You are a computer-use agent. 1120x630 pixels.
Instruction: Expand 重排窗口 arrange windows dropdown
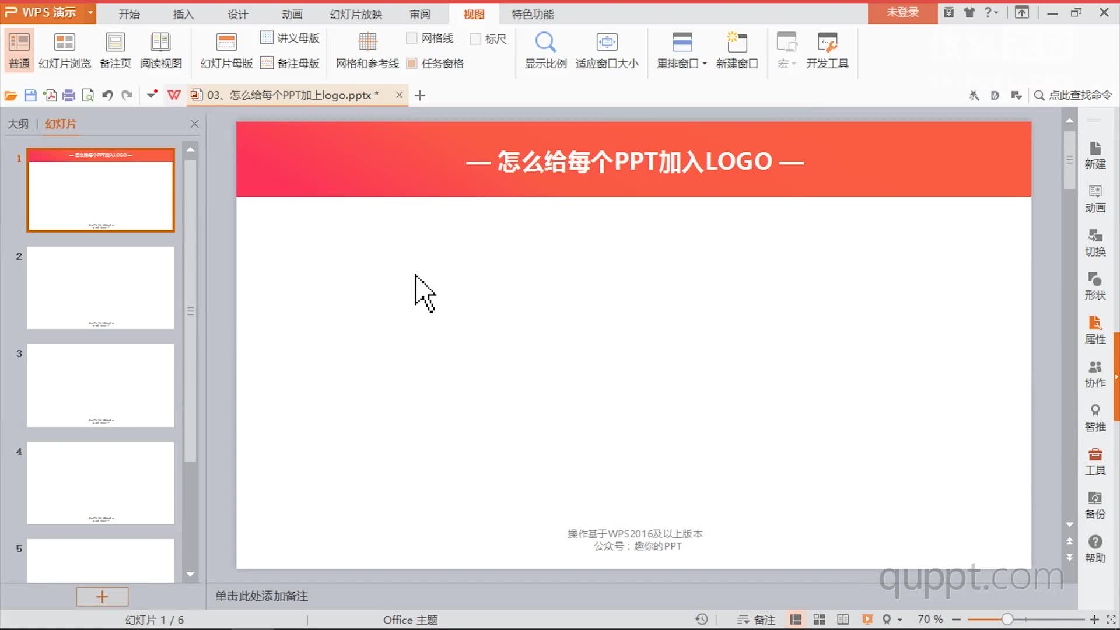click(705, 64)
